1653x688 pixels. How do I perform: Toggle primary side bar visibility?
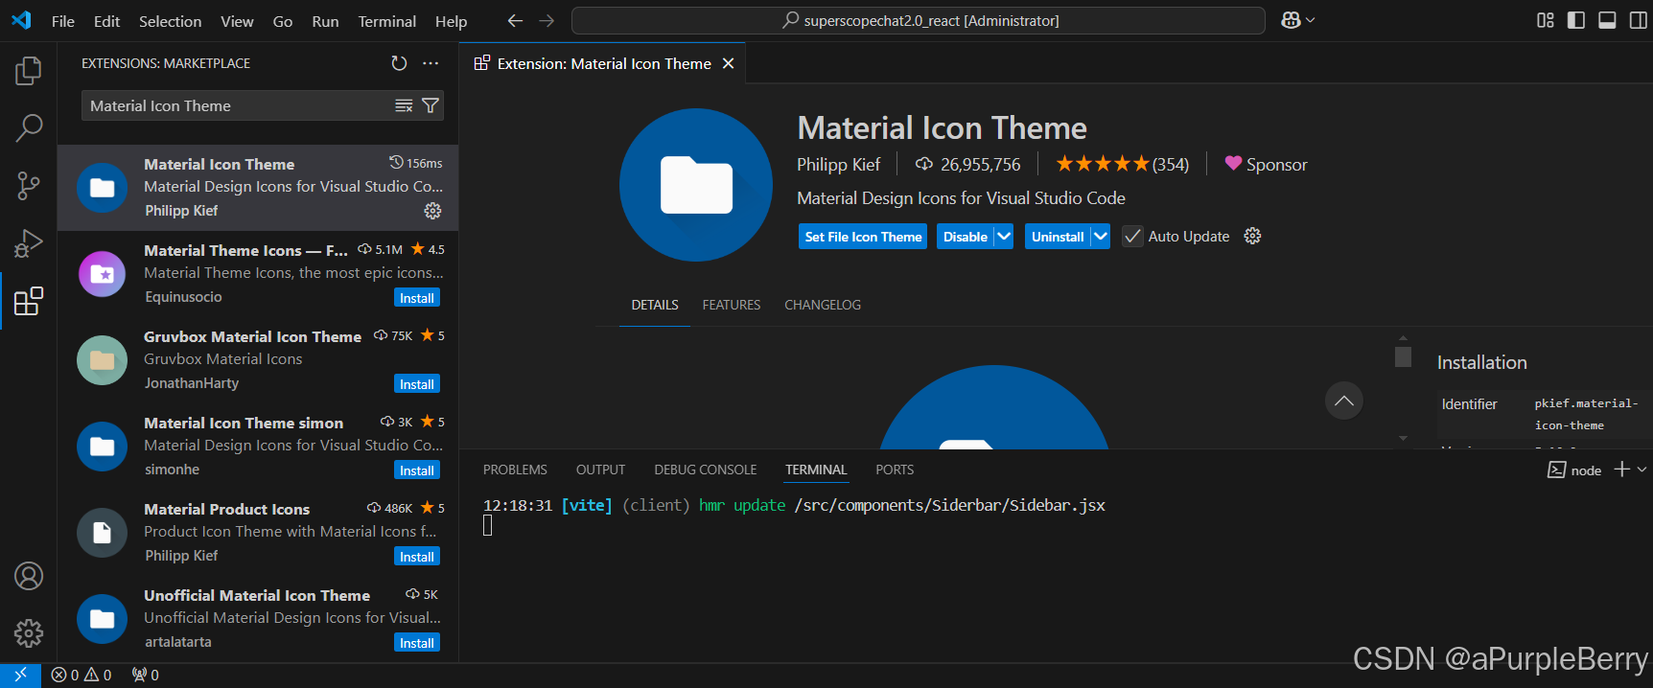(x=1576, y=20)
